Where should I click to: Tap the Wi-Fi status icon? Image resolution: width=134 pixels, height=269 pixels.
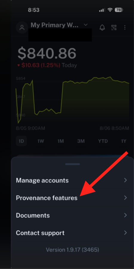pos(110,10)
